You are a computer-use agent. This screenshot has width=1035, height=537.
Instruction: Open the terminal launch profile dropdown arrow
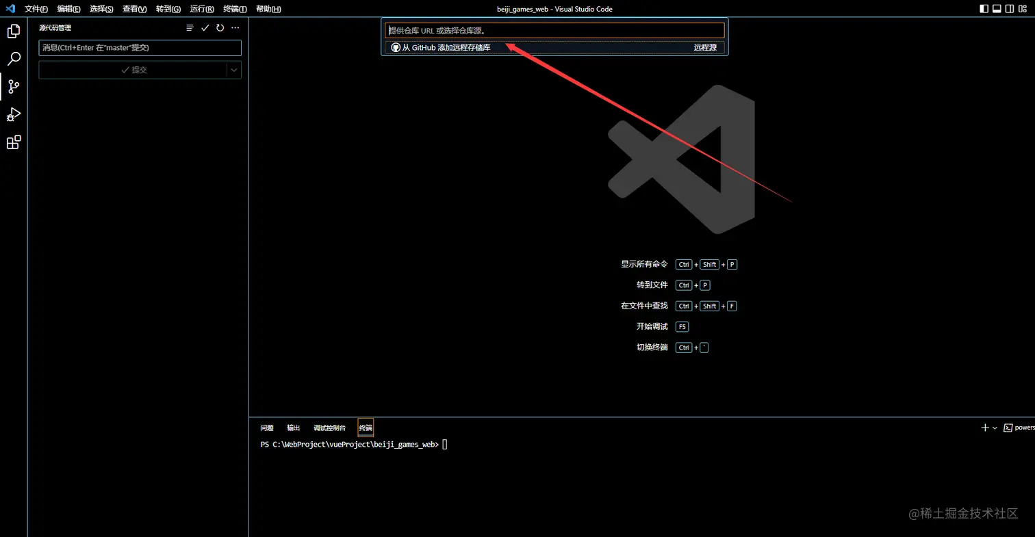[x=995, y=428]
